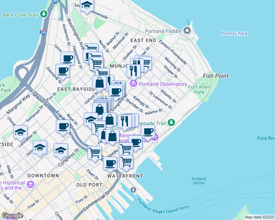Click the school marker near Lancaster St

20,133
